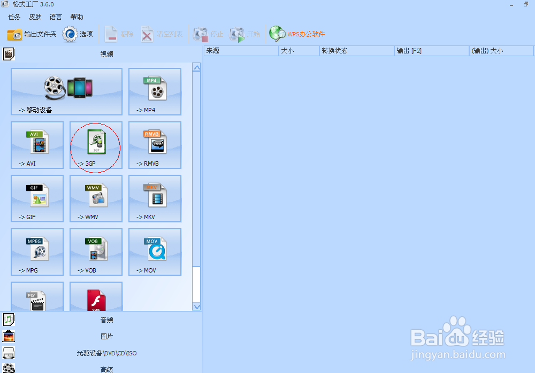The width and height of the screenshot is (535, 373).
Task: Collapse the 视频 video category header
Action: click(106, 54)
